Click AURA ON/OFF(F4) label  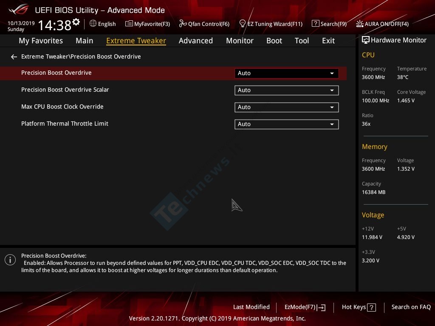pos(387,24)
